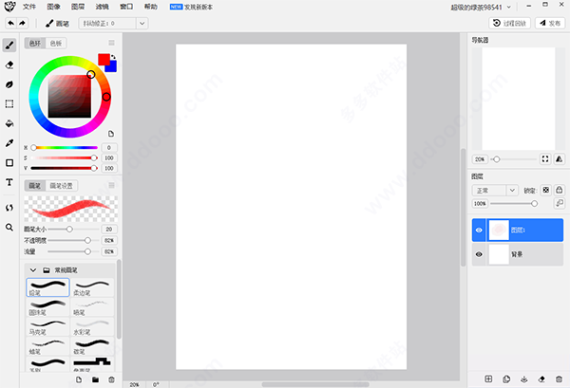Viewport: 570px width, 388px height.
Task: Open the 正常 blend mode dropdown
Action: [494, 190]
